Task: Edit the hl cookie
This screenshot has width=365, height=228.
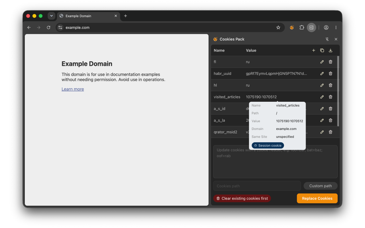Action: tap(322, 85)
